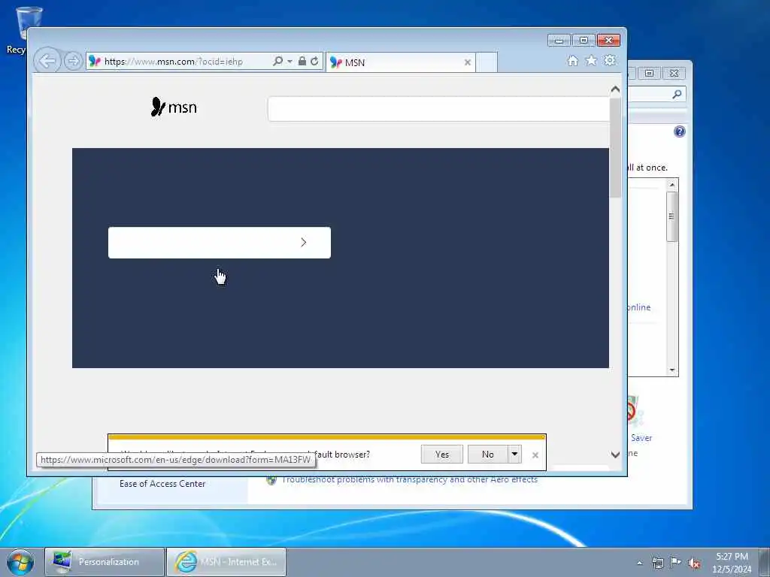Click Yes on default browser prompt
The width and height of the screenshot is (770, 577).
point(442,455)
